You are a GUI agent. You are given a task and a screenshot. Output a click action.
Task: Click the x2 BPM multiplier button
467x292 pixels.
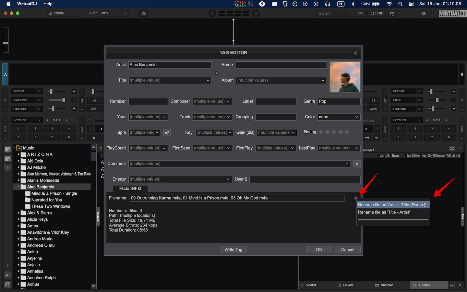click(x=167, y=133)
